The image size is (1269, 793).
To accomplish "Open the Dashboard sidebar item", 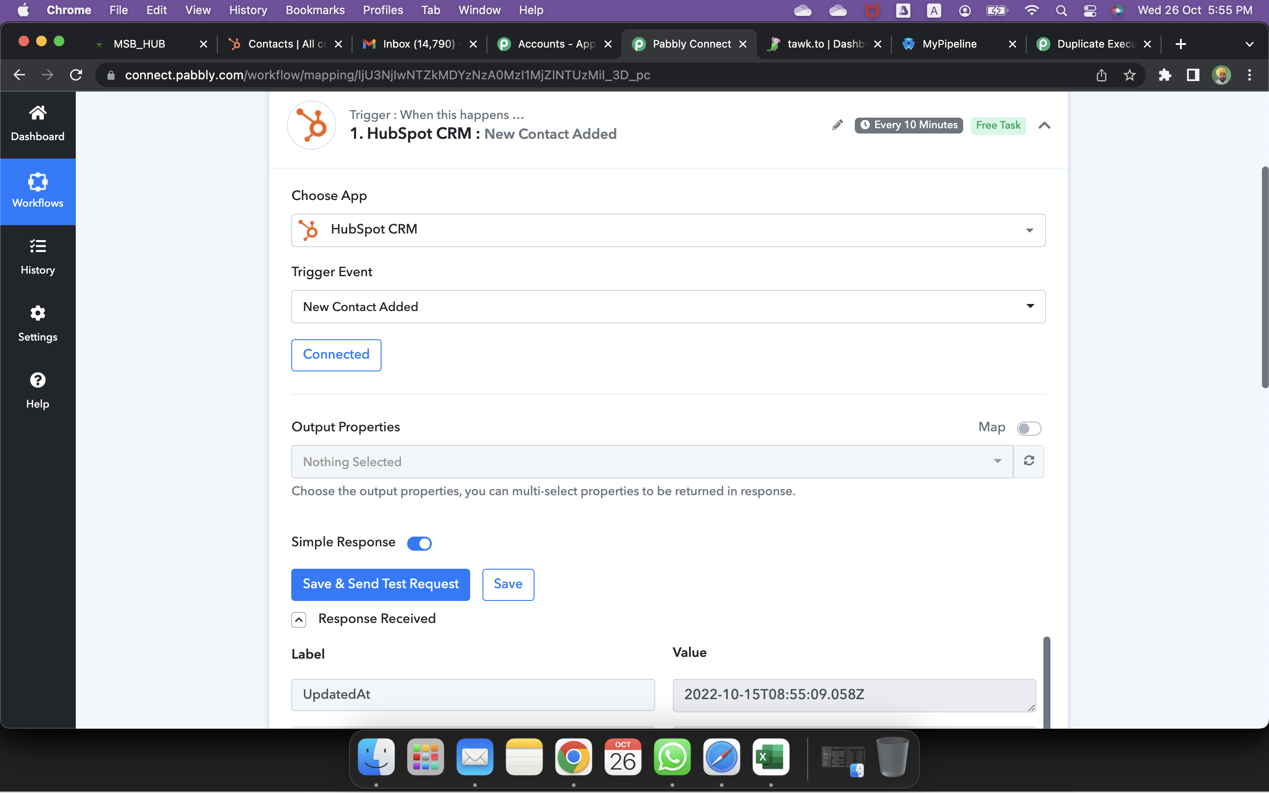I will tap(38, 124).
